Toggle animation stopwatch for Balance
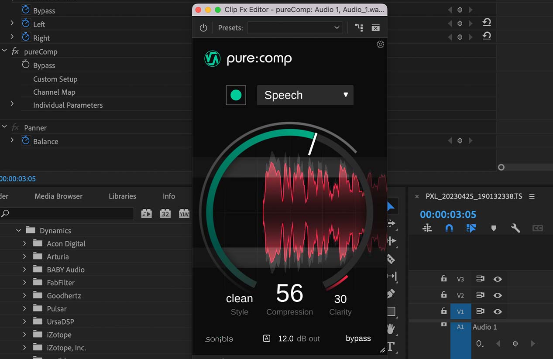This screenshot has height=359, width=553. click(x=26, y=140)
